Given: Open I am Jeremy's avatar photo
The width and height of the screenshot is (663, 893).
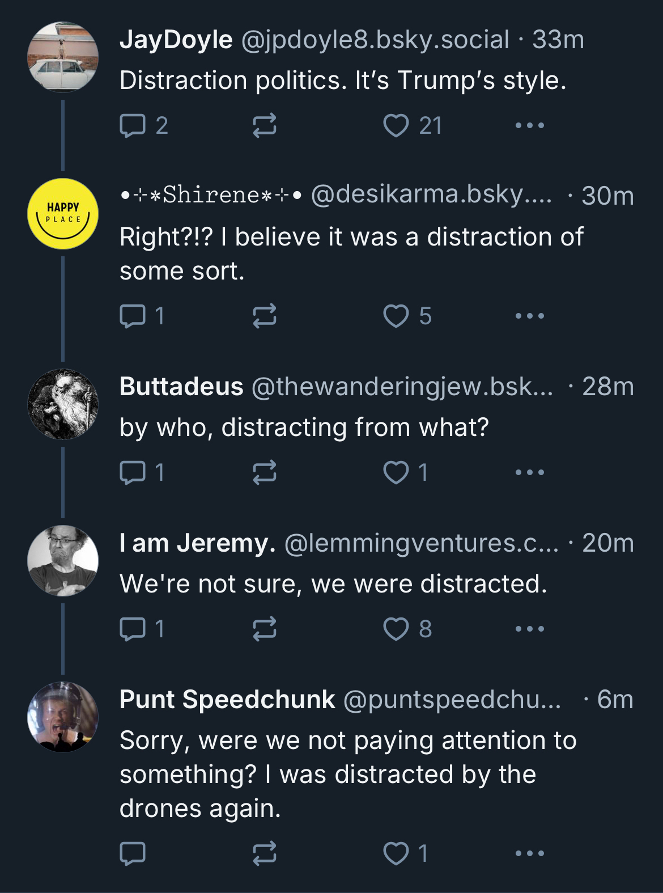Looking at the screenshot, I should [x=63, y=561].
